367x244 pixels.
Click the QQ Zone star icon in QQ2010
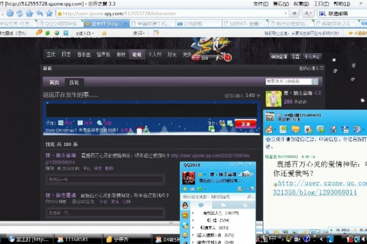click(185, 189)
